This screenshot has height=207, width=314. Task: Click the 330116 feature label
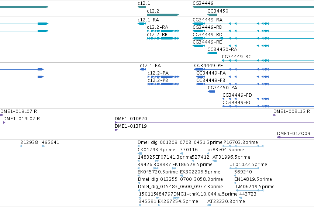(x=189, y=150)
